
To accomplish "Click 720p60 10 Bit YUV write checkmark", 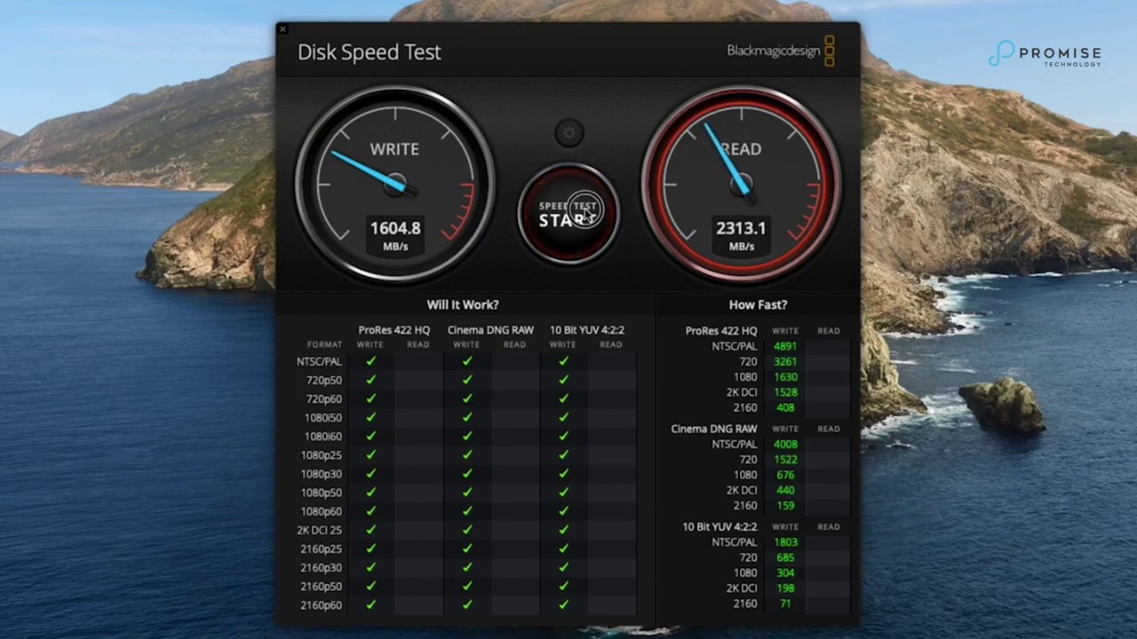I will [x=563, y=398].
